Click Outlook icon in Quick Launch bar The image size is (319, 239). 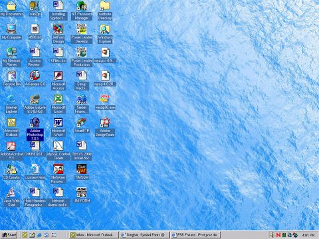pyautogui.click(x=25, y=235)
